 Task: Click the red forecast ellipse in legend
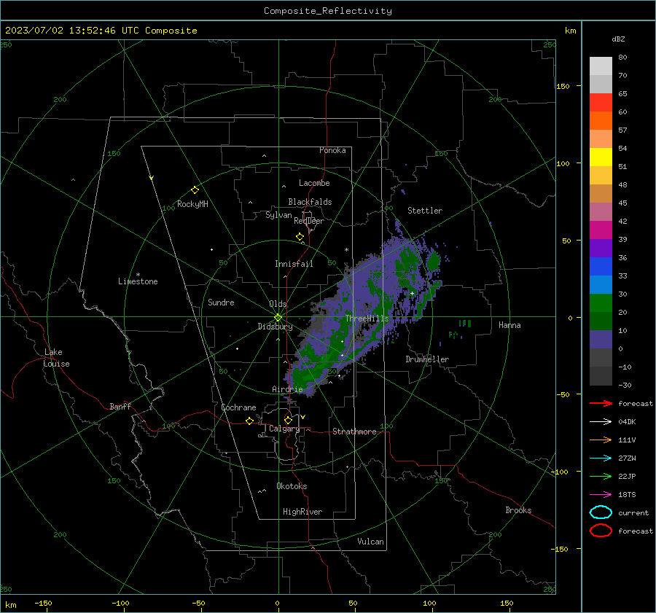tap(601, 531)
